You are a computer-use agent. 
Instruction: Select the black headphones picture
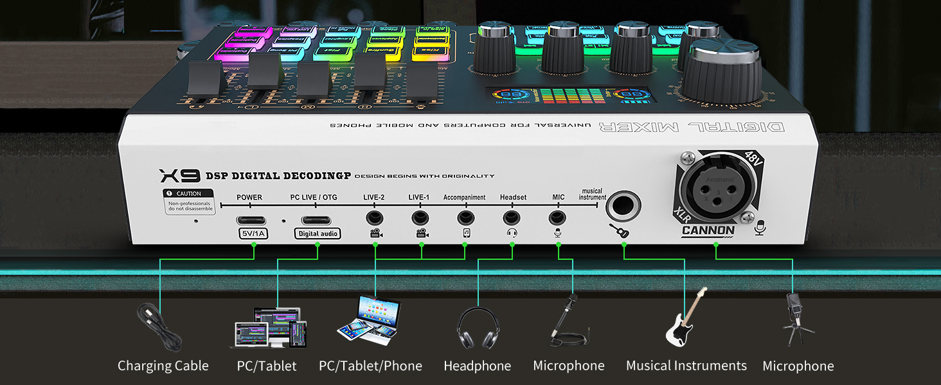point(478,329)
